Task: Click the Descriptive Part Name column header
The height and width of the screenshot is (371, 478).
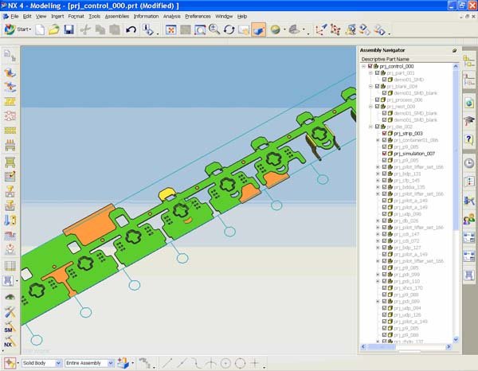Action: (386, 58)
